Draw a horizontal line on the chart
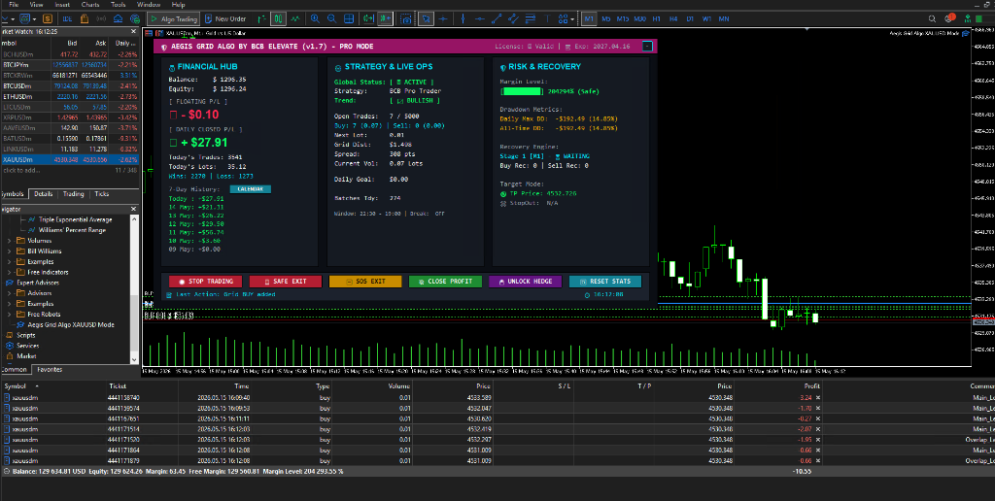 point(480,19)
